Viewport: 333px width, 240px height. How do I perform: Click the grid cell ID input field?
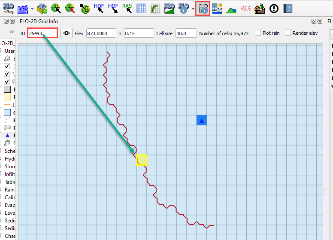42,33
